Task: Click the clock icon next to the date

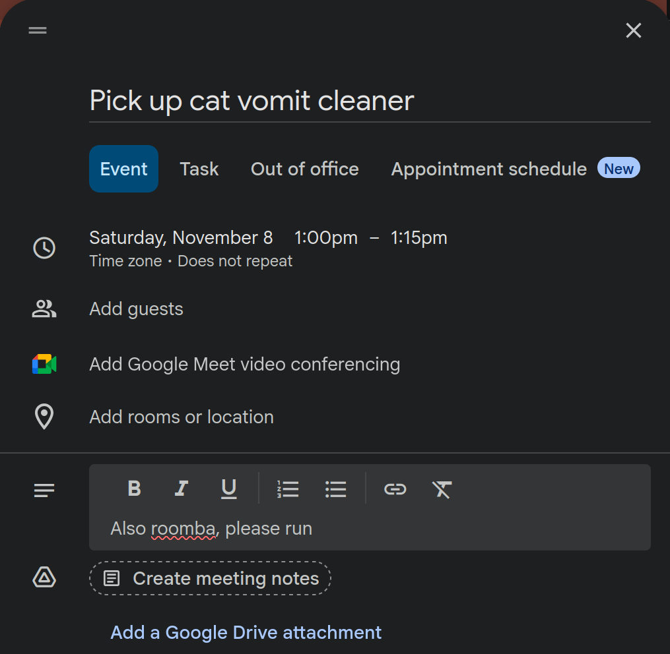Action: point(44,248)
